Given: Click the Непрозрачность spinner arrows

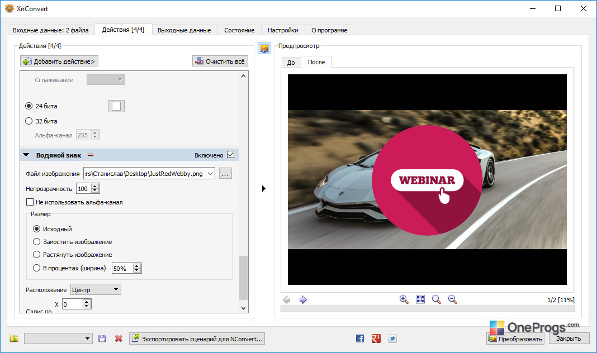Looking at the screenshot, I should (95, 188).
